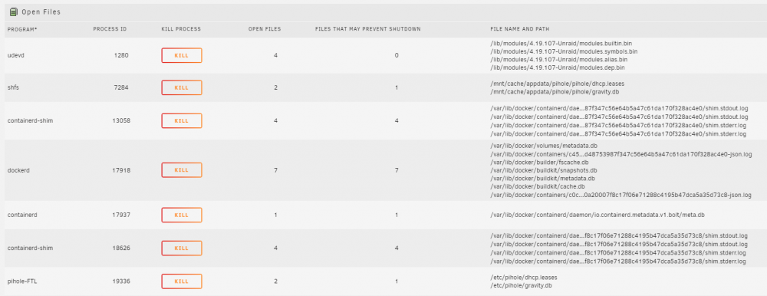Sort by Open Files column header
This screenshot has height=296, width=767.
click(265, 29)
